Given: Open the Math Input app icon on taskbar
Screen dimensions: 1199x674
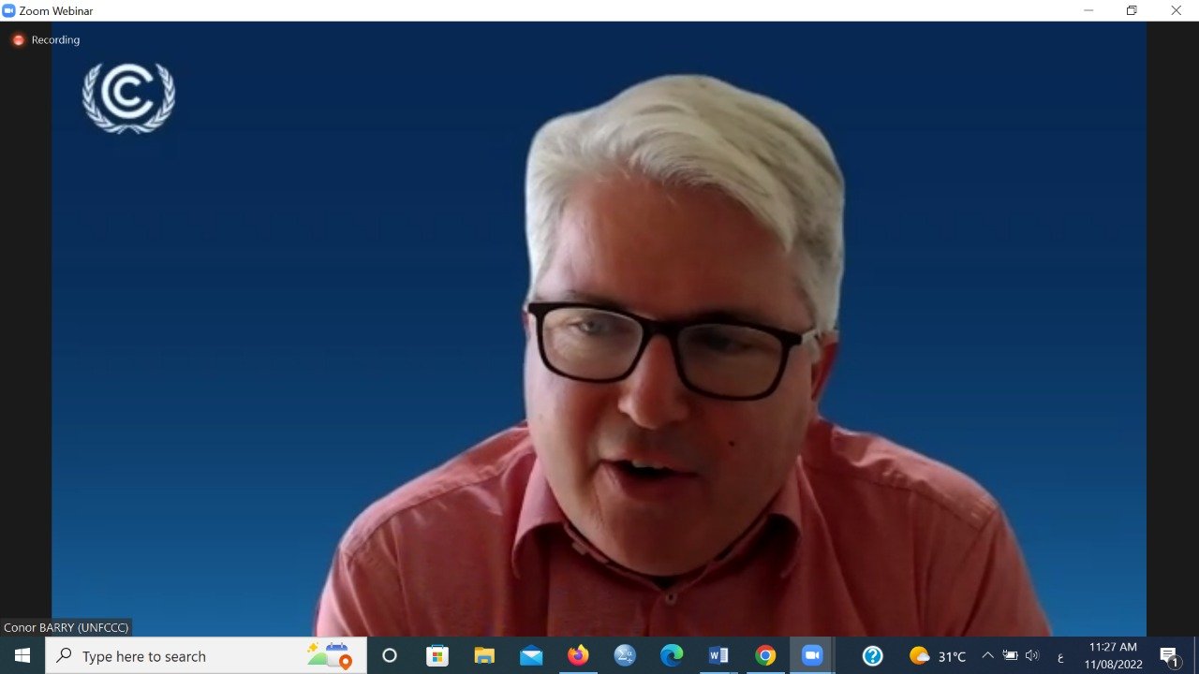Looking at the screenshot, I should point(625,655).
